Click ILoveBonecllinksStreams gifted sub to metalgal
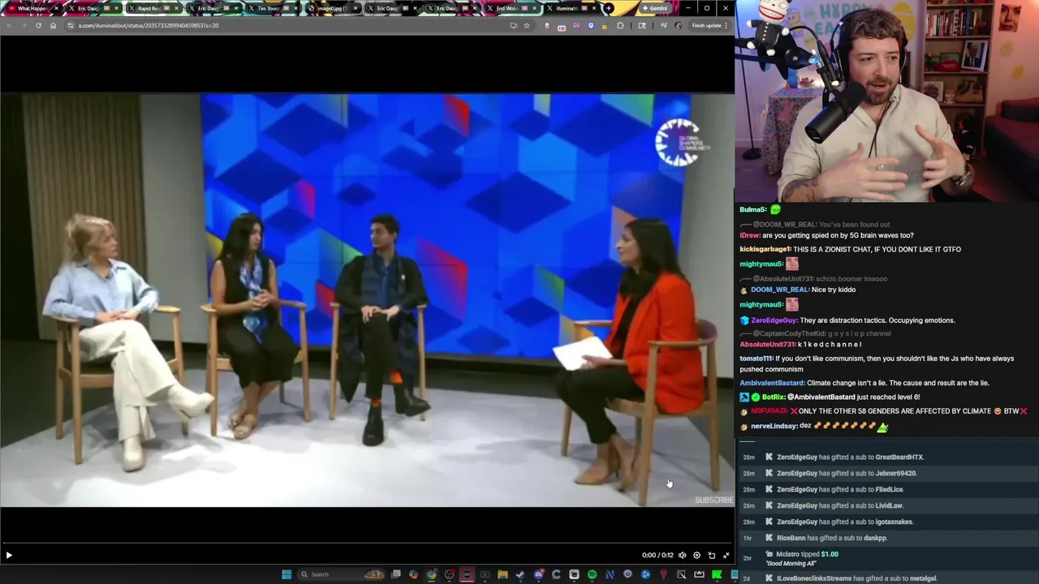The width and height of the screenshot is (1039, 584). click(856, 578)
